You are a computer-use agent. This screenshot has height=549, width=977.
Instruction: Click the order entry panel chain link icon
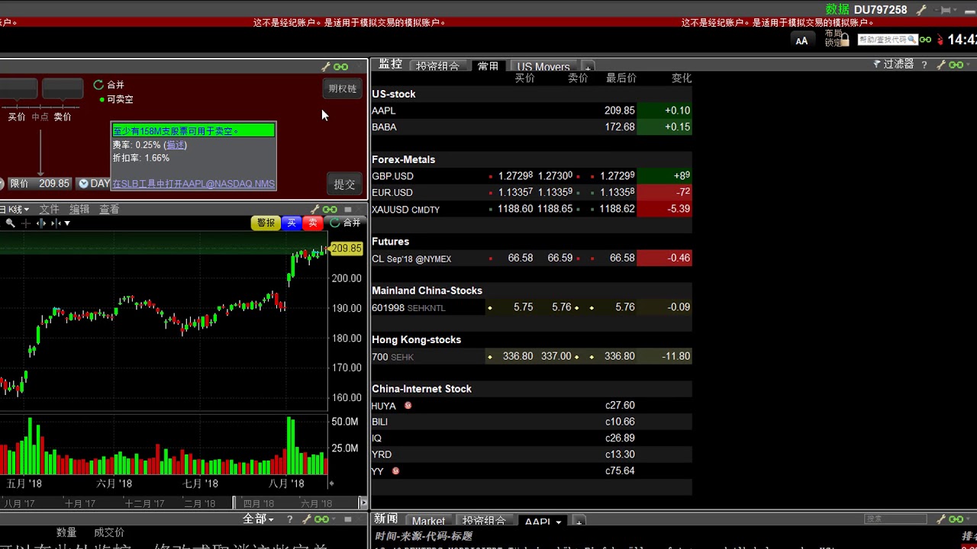[x=341, y=67]
